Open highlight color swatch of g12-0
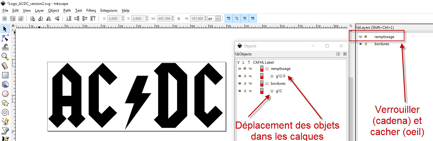 click(262, 76)
